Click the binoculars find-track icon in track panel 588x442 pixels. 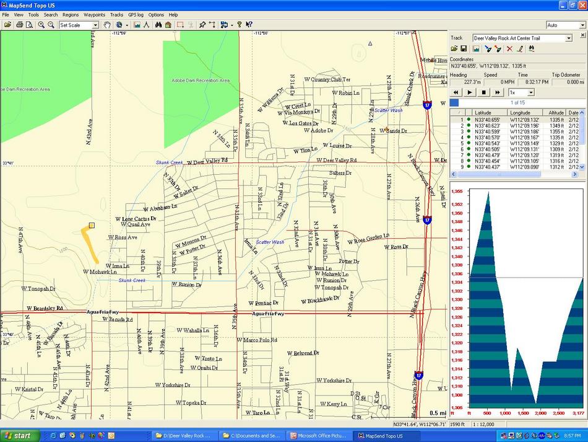coord(532,48)
